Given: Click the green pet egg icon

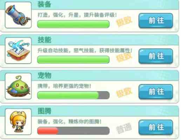Looking at the screenshot, I should (x=18, y=86).
